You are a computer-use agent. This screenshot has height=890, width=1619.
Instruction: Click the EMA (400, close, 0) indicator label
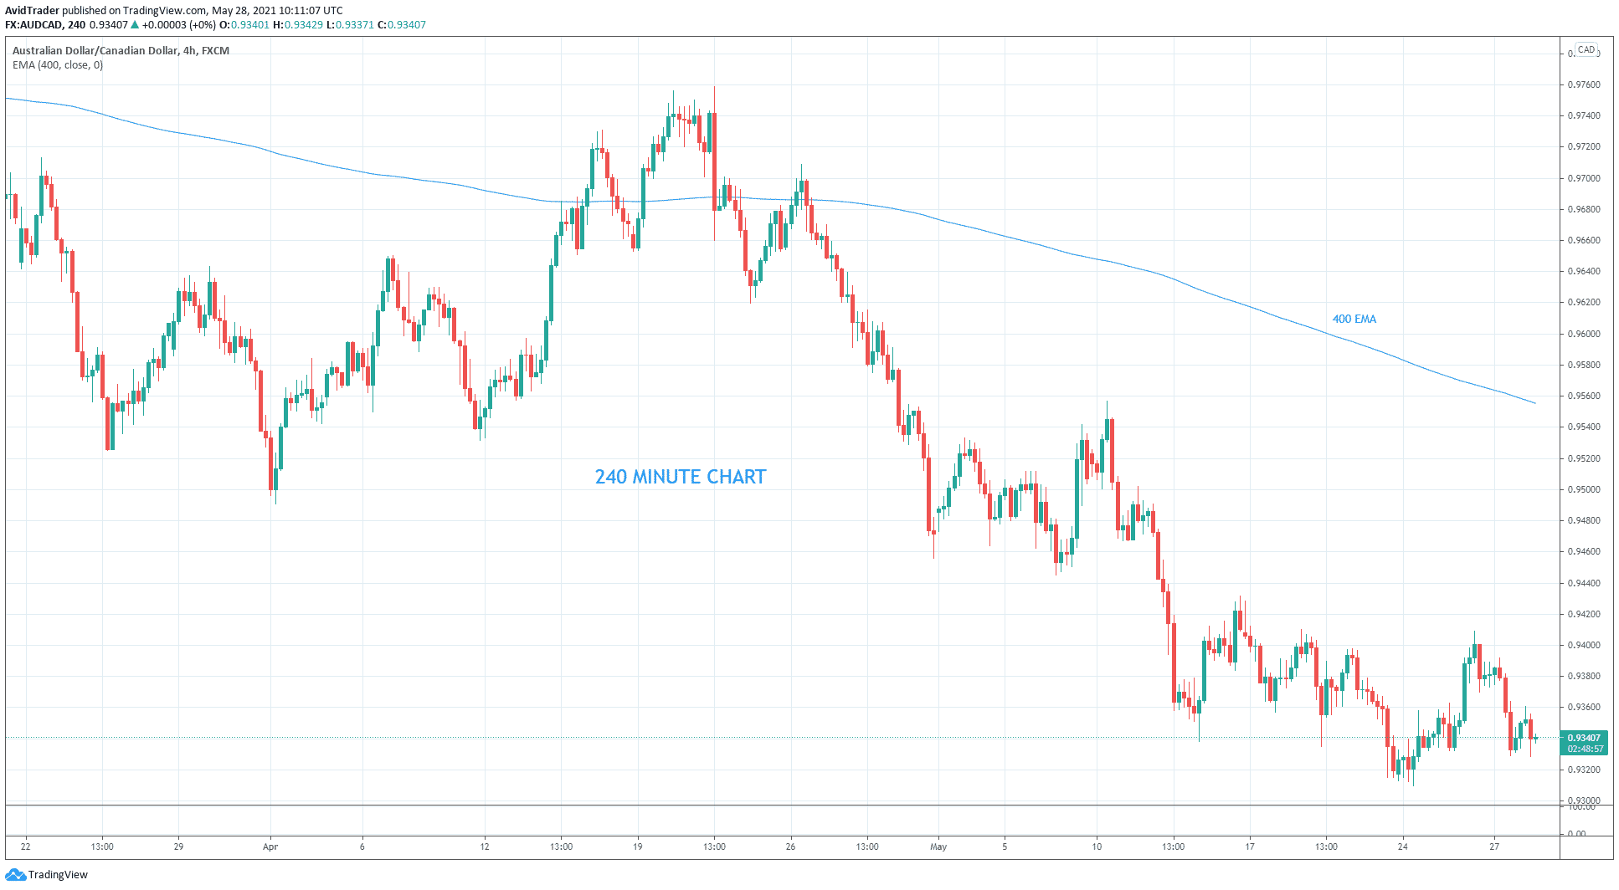(x=58, y=65)
